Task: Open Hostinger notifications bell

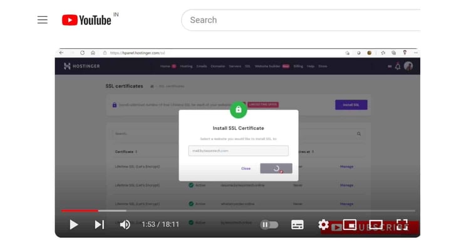Action: coord(398,66)
